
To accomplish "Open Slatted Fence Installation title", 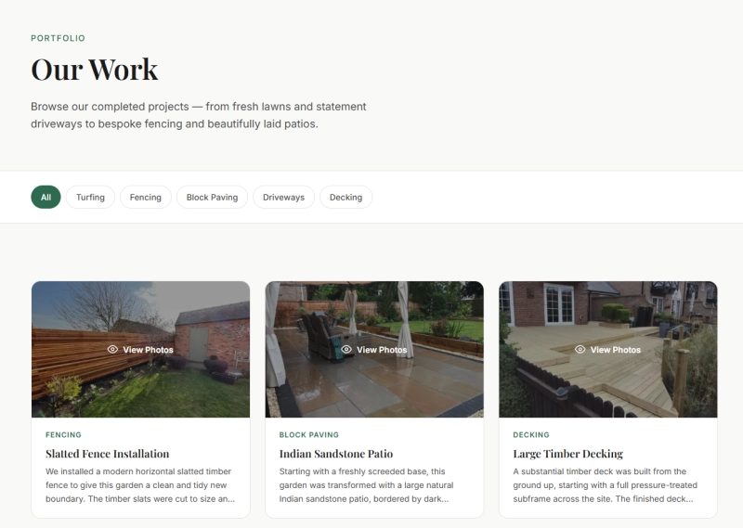I will [108, 454].
